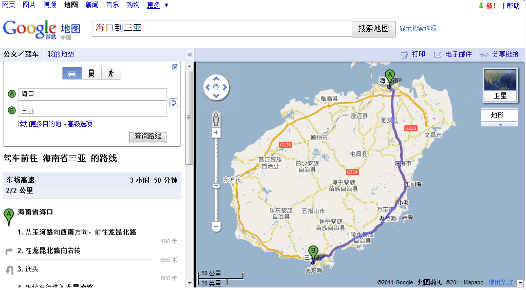This screenshot has height=290, width=526.
Task: Select the public transit bus icon
Action: pos(91,73)
